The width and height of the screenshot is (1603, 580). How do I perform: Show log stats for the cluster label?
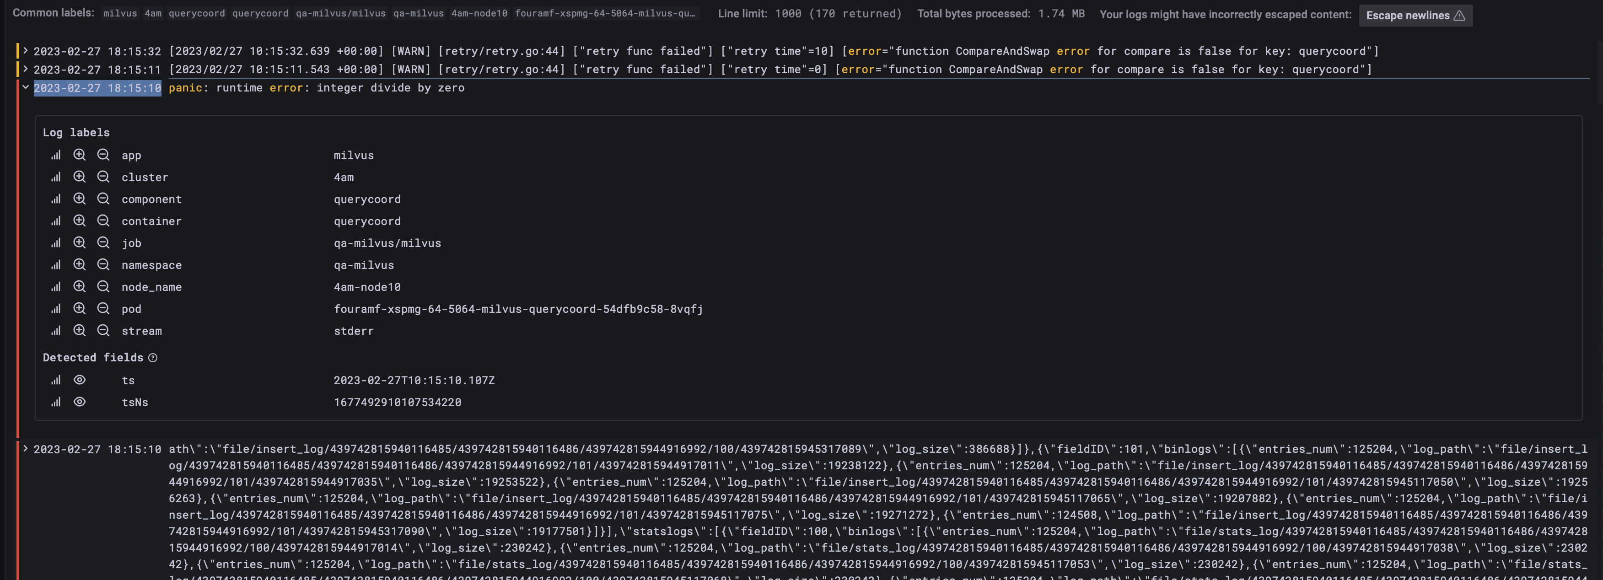[55, 177]
